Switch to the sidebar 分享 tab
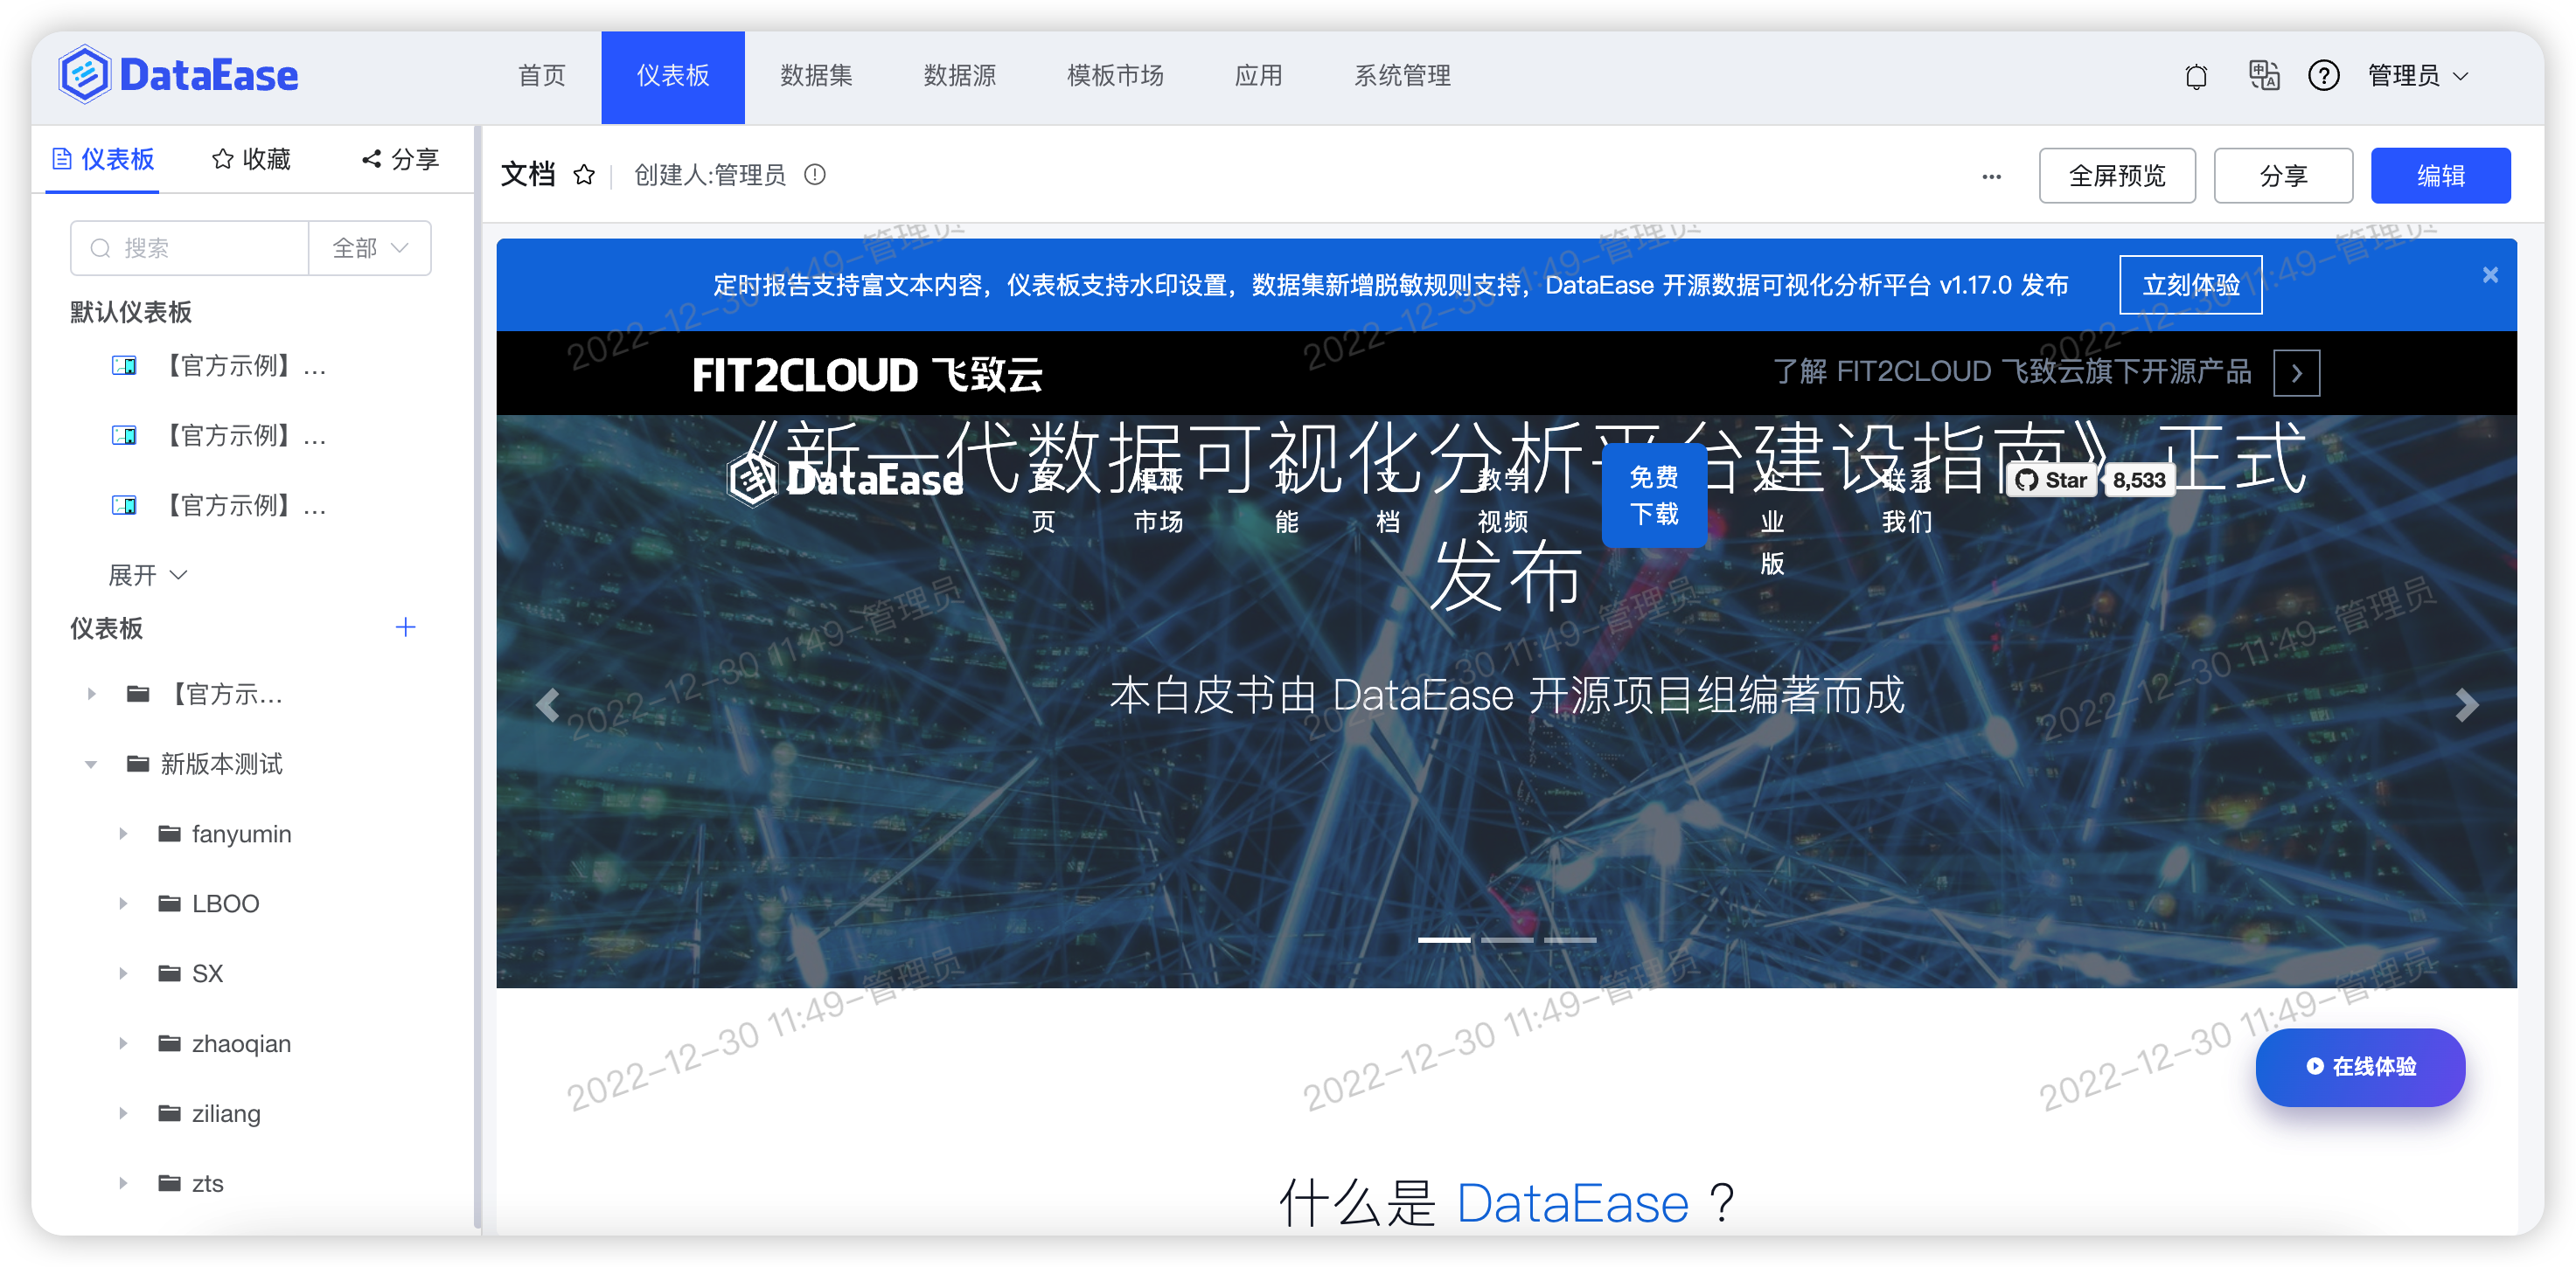Viewport: 2576px width, 1267px height. pyautogui.click(x=400, y=160)
